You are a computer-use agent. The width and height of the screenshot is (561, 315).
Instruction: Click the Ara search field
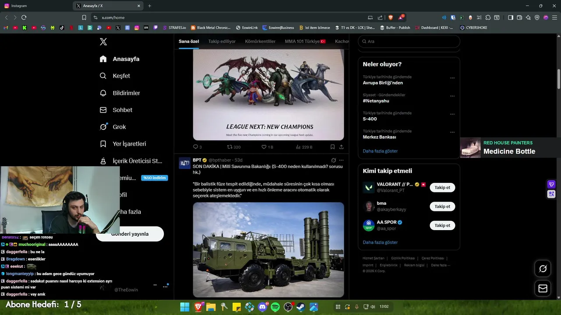[x=409, y=41]
